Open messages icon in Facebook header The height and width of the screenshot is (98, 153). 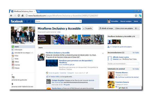click(x=29, y=22)
